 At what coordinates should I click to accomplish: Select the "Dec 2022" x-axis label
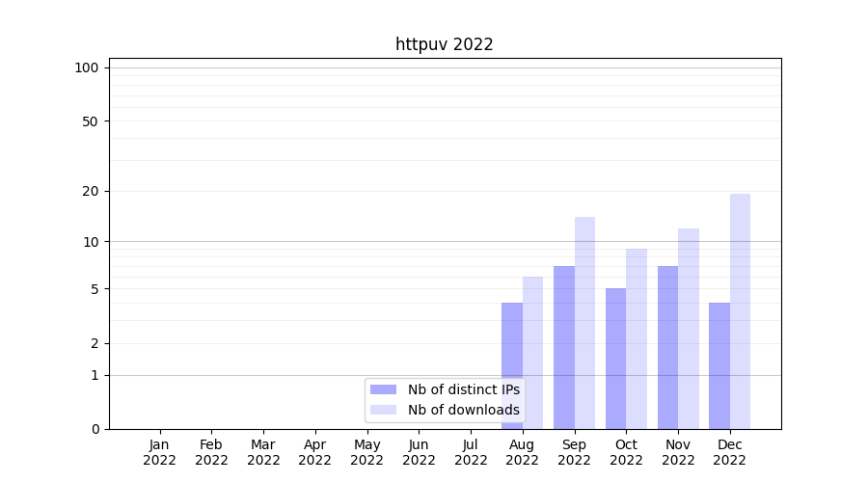point(729,452)
